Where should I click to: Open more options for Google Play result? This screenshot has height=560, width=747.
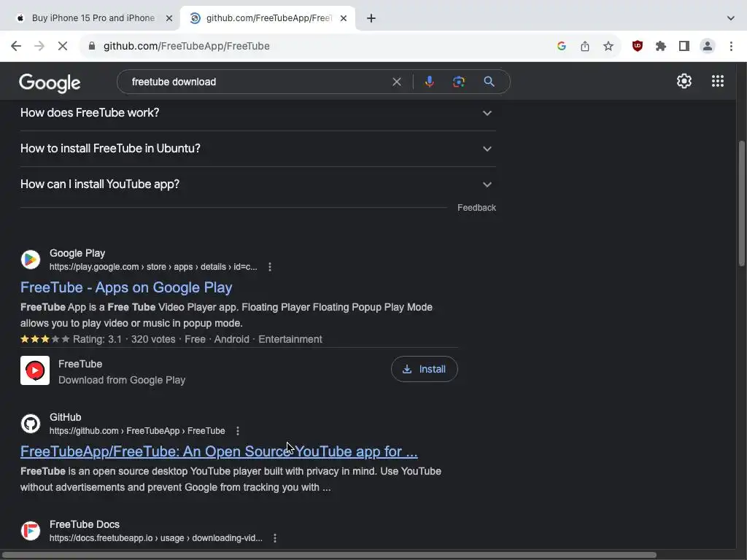click(270, 267)
